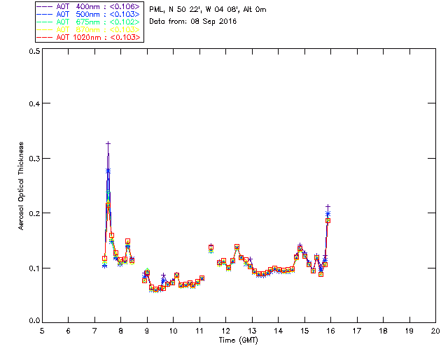Click the 0.2 y-axis tick label
448x358 pixels.
[34, 213]
